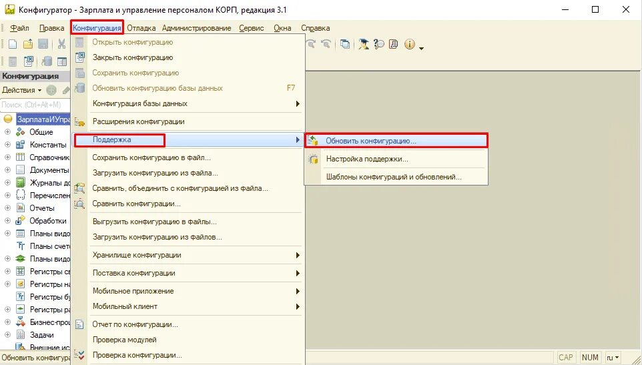Select Выгрузить конфигурацию в файлы...
Viewport: 642px width, 365px height.
pos(188,222)
